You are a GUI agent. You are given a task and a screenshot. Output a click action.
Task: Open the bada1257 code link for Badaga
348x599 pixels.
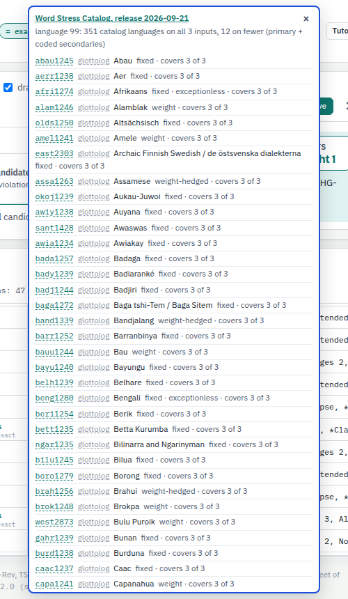coord(54,258)
